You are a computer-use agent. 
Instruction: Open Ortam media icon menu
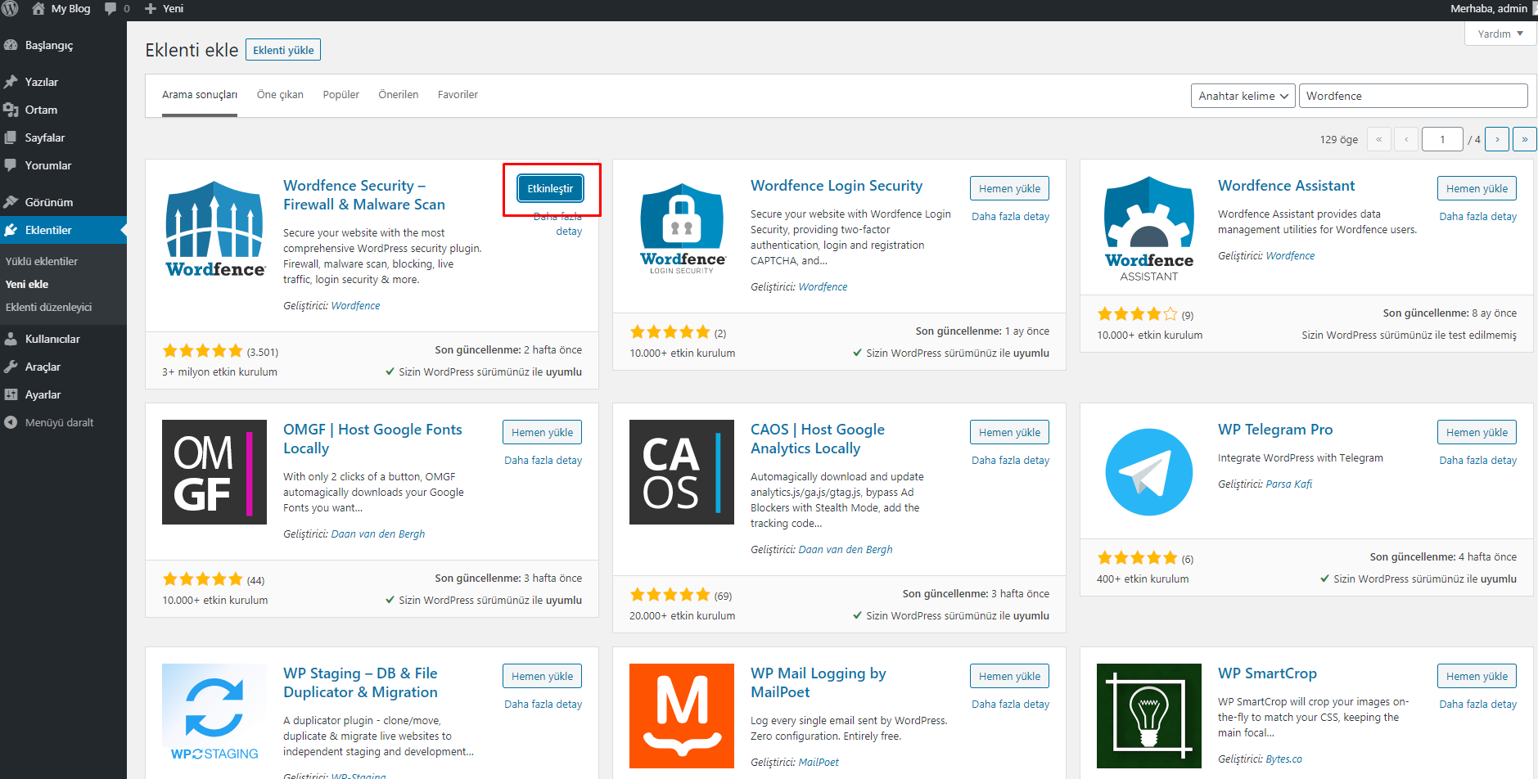[x=11, y=110]
